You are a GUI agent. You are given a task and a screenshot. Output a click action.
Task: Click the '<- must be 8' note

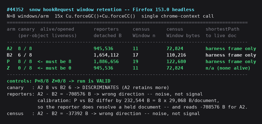54,62
